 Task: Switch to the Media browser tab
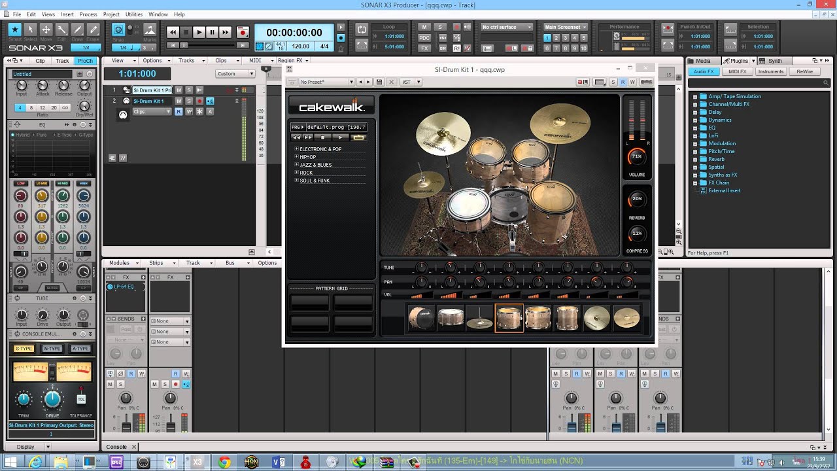[703, 61]
